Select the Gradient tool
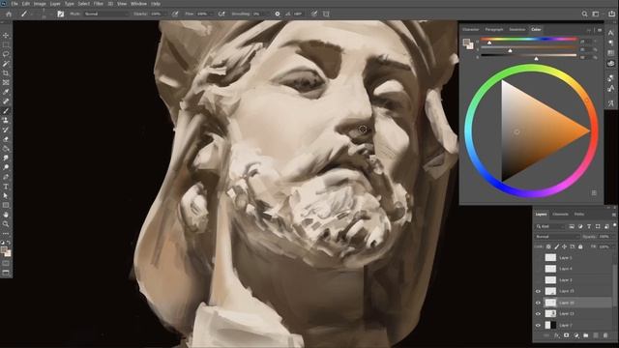 [6, 149]
